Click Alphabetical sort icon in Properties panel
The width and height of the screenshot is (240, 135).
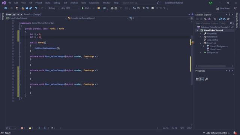(x=202, y=79)
